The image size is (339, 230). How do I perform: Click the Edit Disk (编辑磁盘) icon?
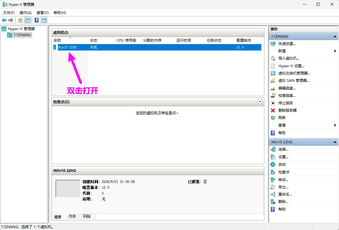click(273, 88)
